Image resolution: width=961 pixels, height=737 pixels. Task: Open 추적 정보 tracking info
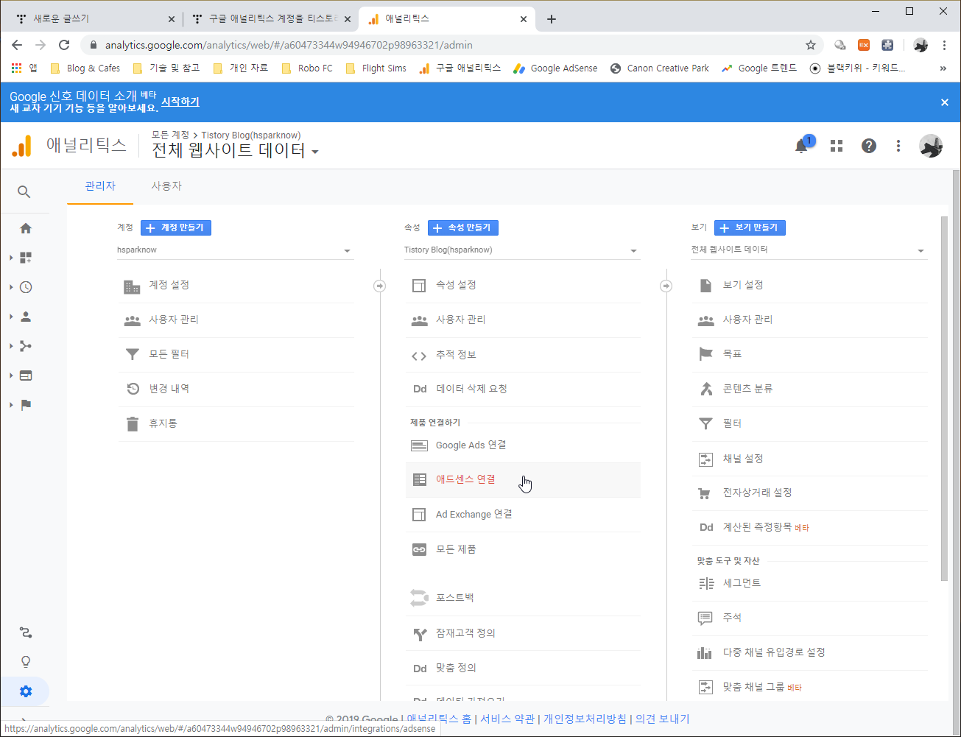coord(523,355)
